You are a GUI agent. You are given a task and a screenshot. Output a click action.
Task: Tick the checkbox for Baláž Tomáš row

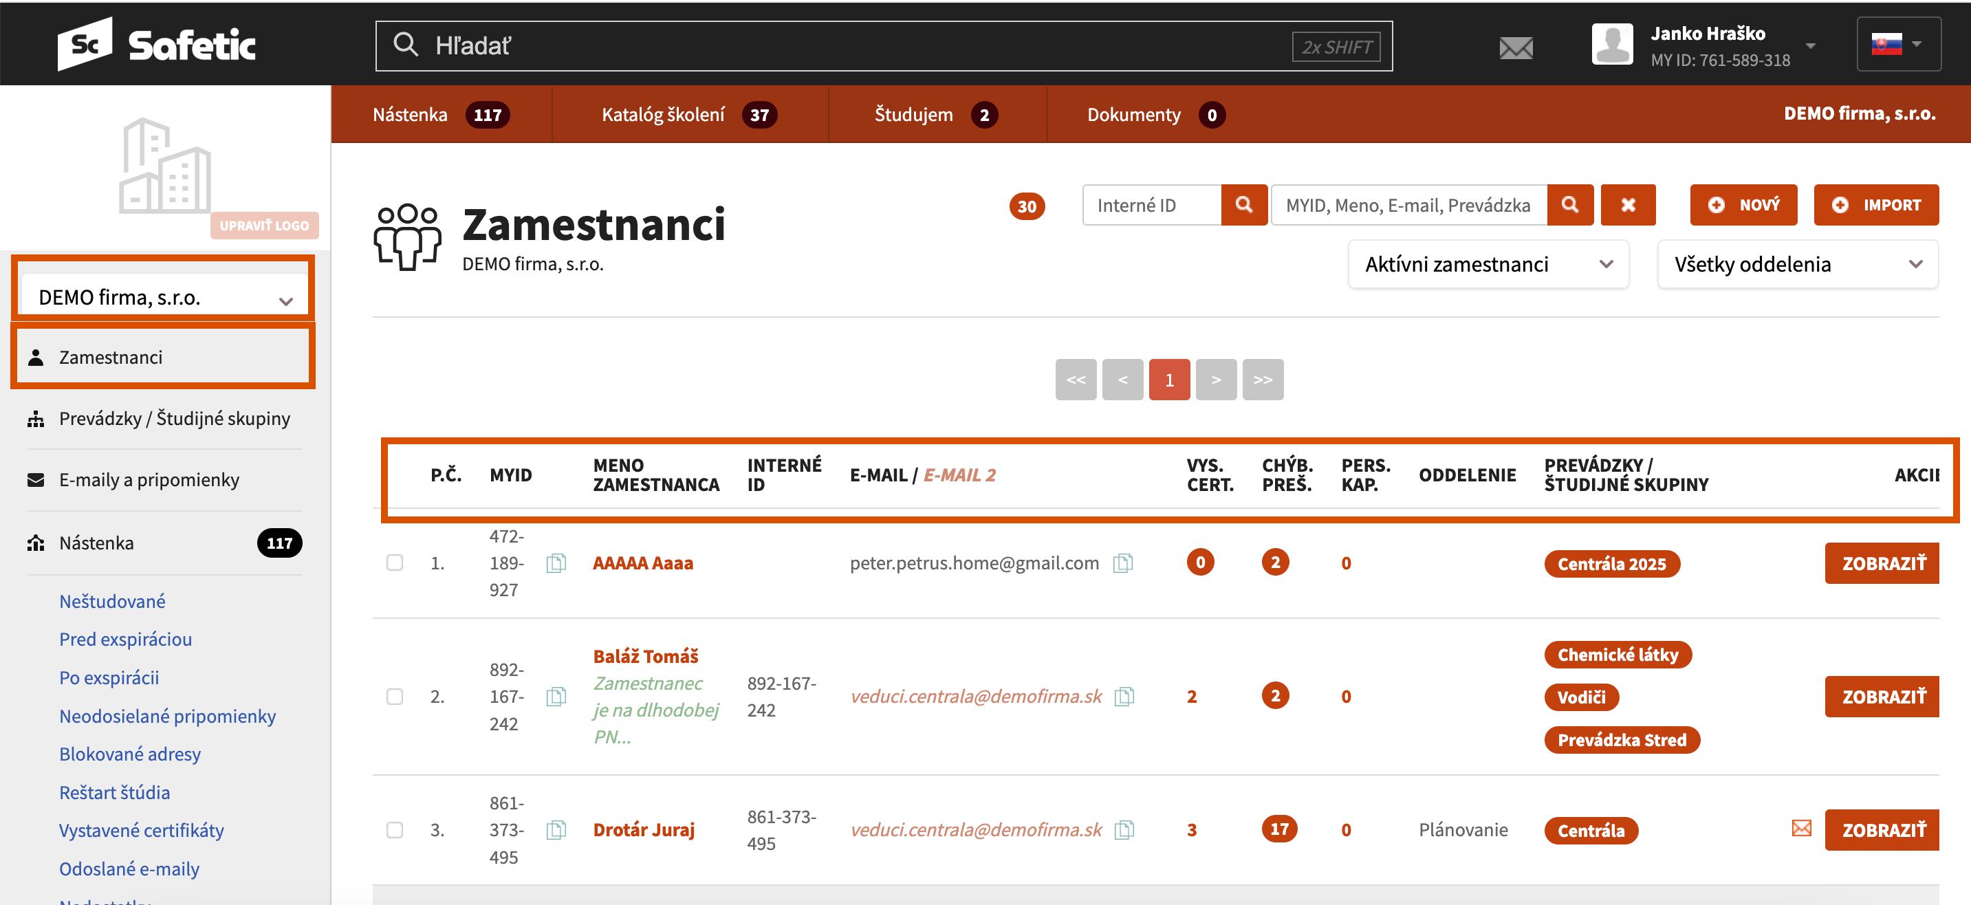pyautogui.click(x=395, y=696)
